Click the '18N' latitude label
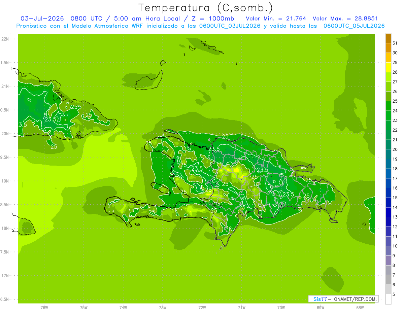Screen dimensions: 404x312 (x=5, y=229)
